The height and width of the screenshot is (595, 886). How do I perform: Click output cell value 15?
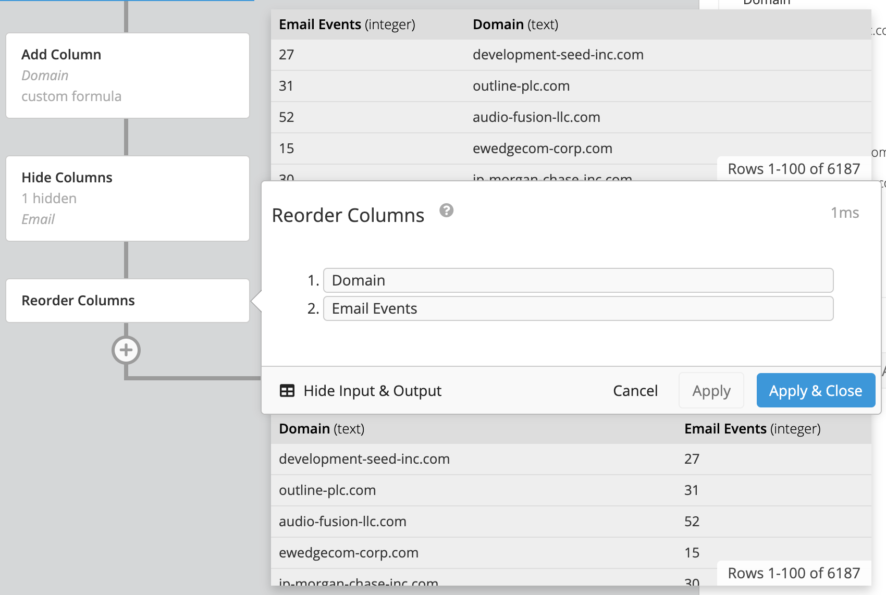(692, 553)
